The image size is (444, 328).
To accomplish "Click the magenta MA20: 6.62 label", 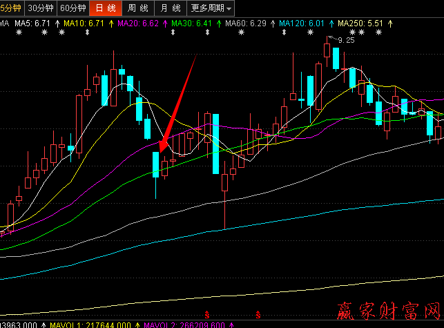I will click(x=138, y=23).
